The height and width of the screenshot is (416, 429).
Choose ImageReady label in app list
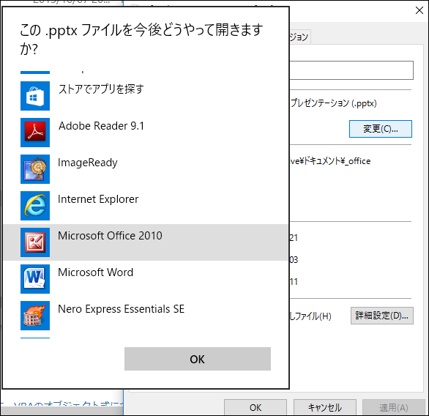coord(88,163)
